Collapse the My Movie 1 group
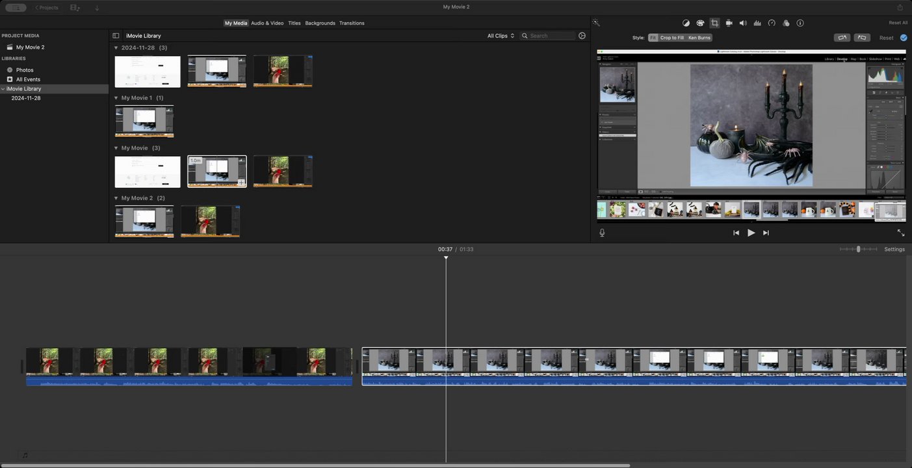This screenshot has width=912, height=468. (x=116, y=97)
